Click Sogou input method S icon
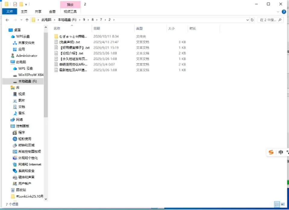The height and width of the screenshot is (210, 289). 271,152
